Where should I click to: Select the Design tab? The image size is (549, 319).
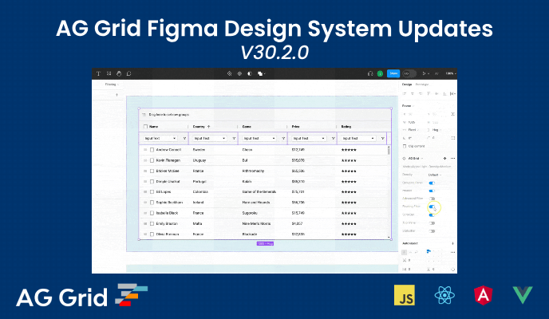tap(406, 84)
